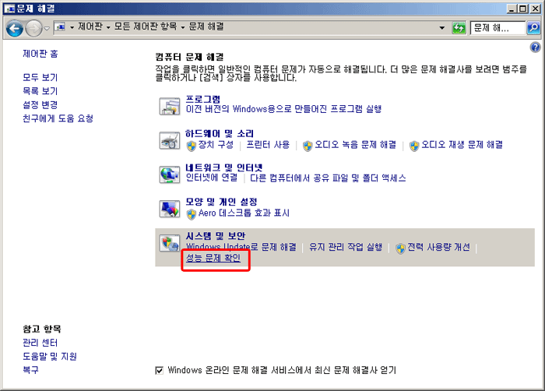This screenshot has width=545, height=391.
Task: Run 다른 컴퓨터에서 공유 파일 및 폴더 액세스
Action: tap(328, 178)
